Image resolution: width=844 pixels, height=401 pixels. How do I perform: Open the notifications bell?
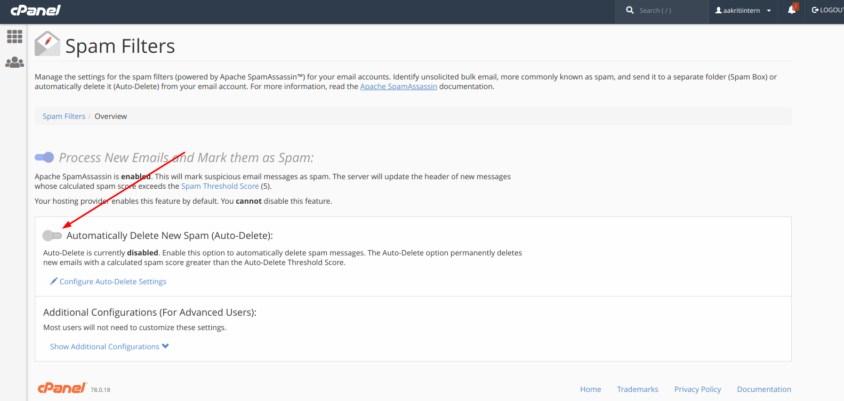pyautogui.click(x=792, y=10)
